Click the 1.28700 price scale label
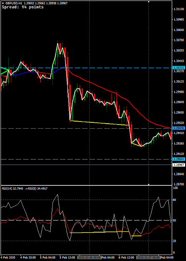The width and height of the screenshot is (186, 261). pos(178,184)
